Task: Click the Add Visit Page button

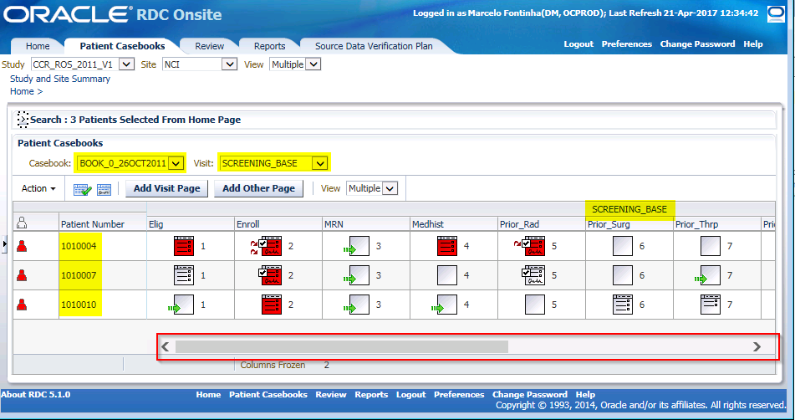Action: pos(167,188)
